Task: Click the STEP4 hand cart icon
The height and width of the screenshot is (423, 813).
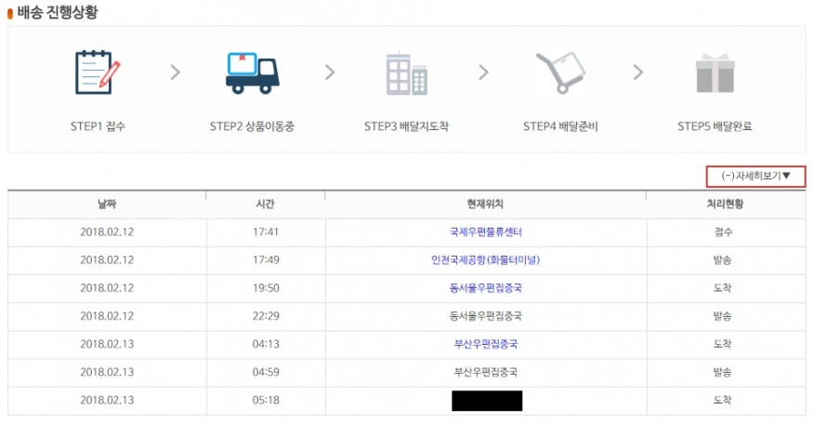Action: click(x=561, y=73)
